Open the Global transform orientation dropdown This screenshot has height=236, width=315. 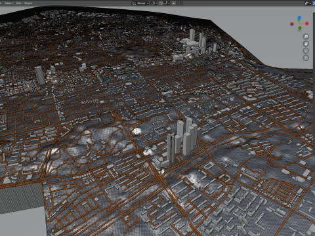click(140, 3)
